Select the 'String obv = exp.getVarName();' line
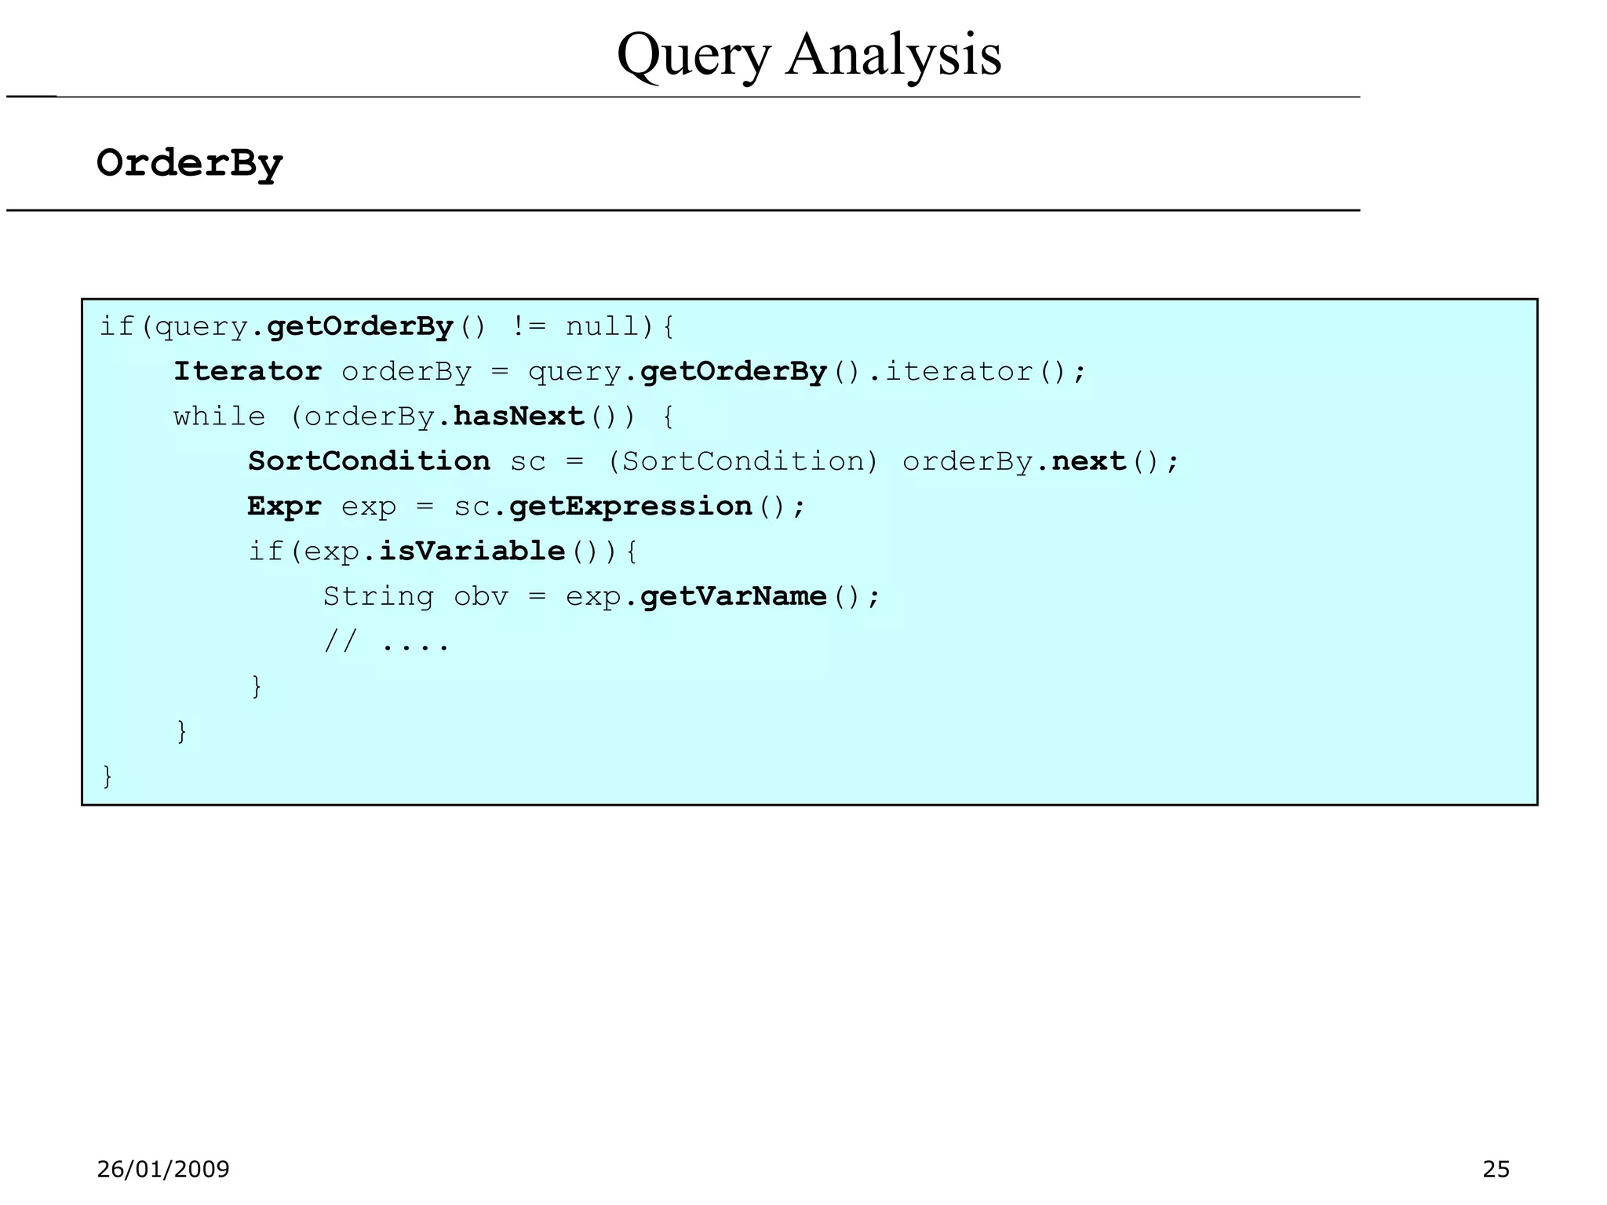The width and height of the screenshot is (1607, 1205). 602,597
